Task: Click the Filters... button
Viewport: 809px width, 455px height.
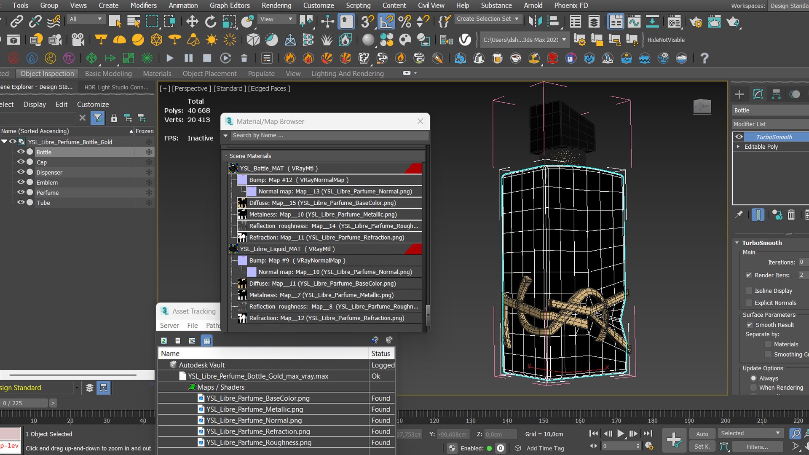Action: click(x=757, y=447)
